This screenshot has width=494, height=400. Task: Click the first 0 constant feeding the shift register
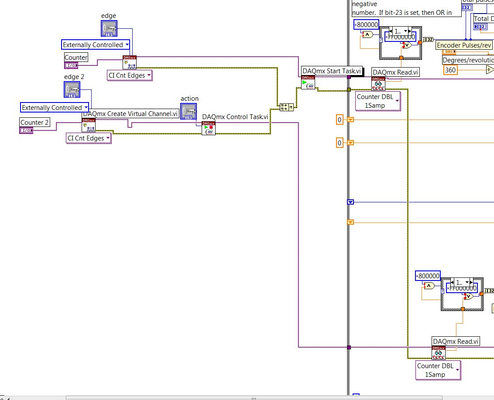[340, 120]
